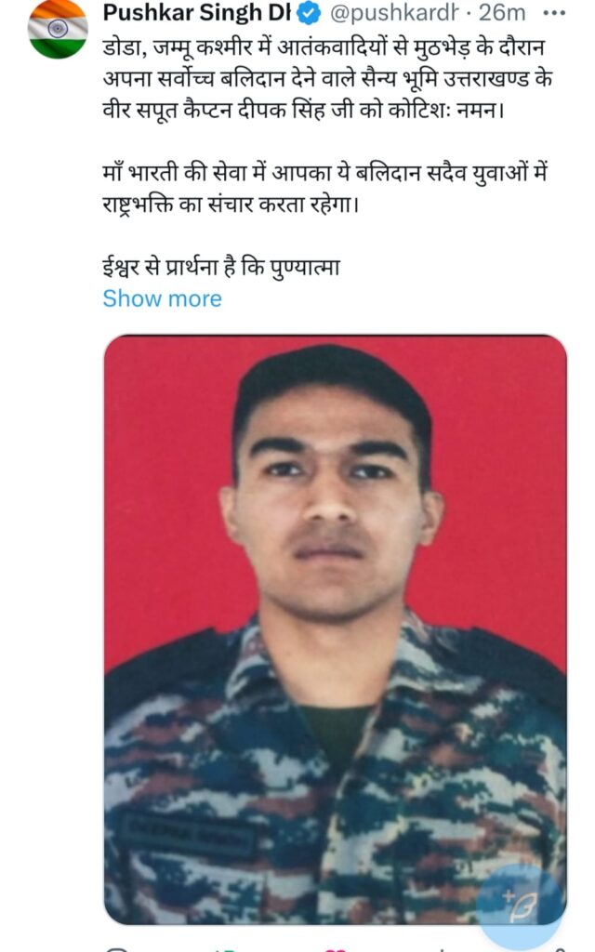Open the soldier portrait photo
Image resolution: width=595 pixels, height=952 pixels.
click(335, 629)
